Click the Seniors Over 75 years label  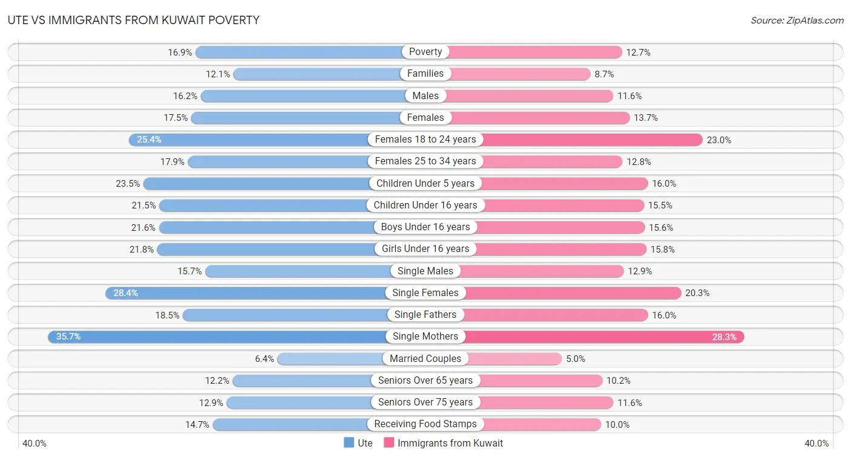point(425,402)
